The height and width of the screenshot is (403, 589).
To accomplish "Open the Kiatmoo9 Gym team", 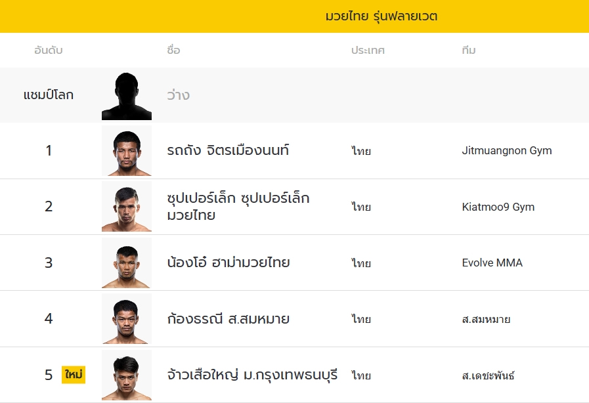I will [x=498, y=207].
